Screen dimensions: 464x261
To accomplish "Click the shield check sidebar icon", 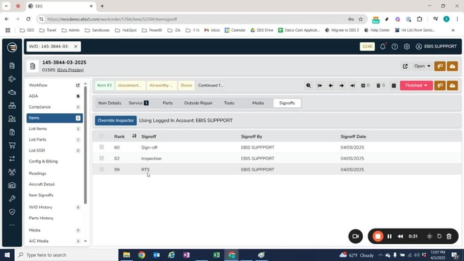I will tap(12, 212).
